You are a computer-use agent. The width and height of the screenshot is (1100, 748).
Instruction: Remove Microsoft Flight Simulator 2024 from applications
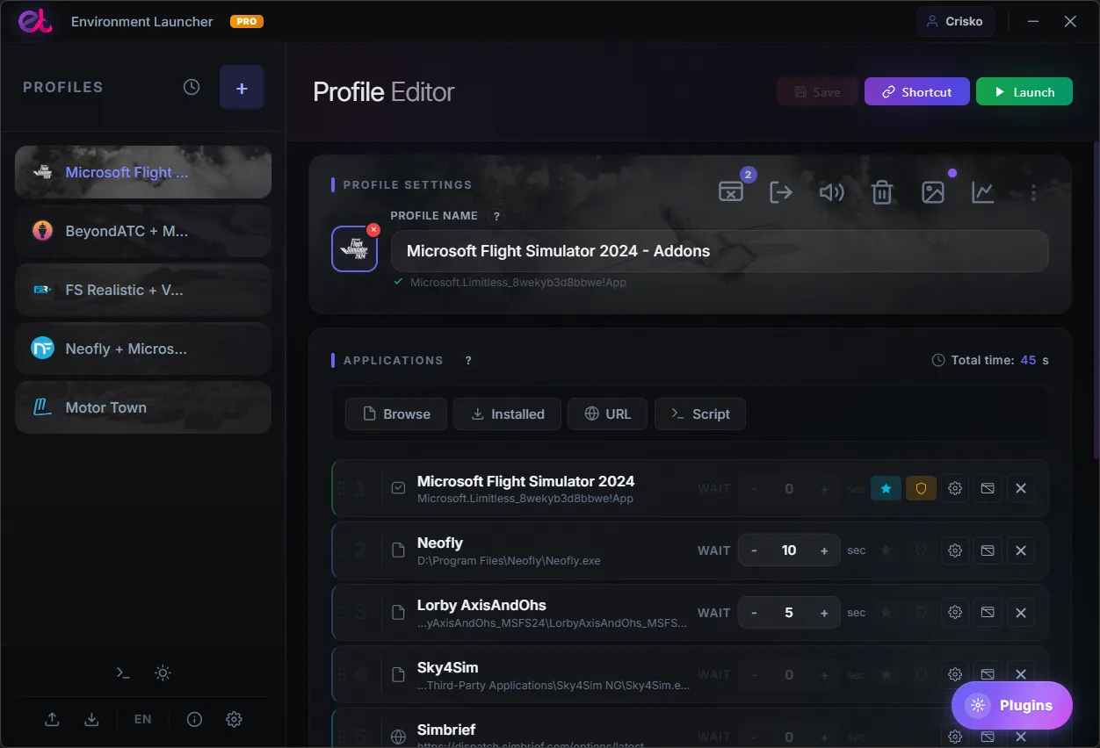(x=1020, y=488)
